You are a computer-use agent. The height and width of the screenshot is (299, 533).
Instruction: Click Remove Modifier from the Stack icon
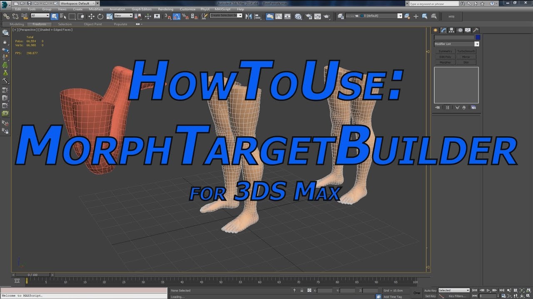pyautogui.click(x=464, y=107)
